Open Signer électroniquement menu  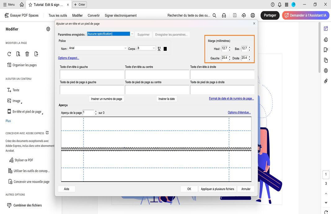(x=121, y=16)
